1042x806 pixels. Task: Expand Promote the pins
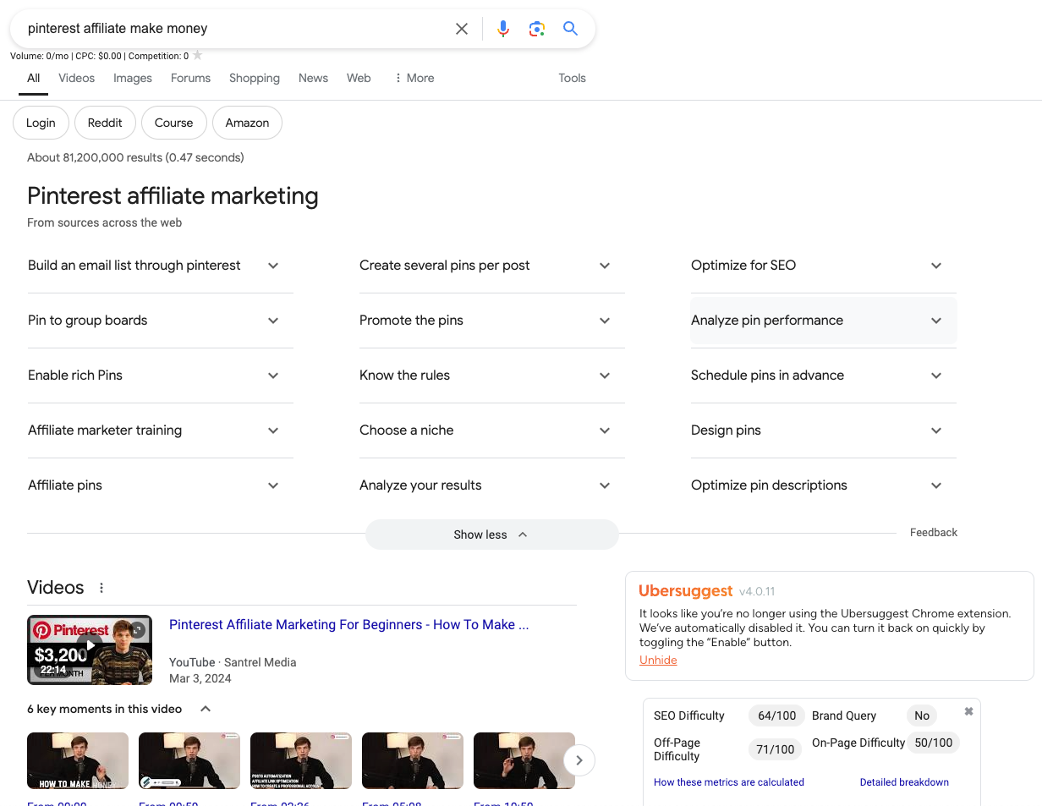tap(491, 321)
